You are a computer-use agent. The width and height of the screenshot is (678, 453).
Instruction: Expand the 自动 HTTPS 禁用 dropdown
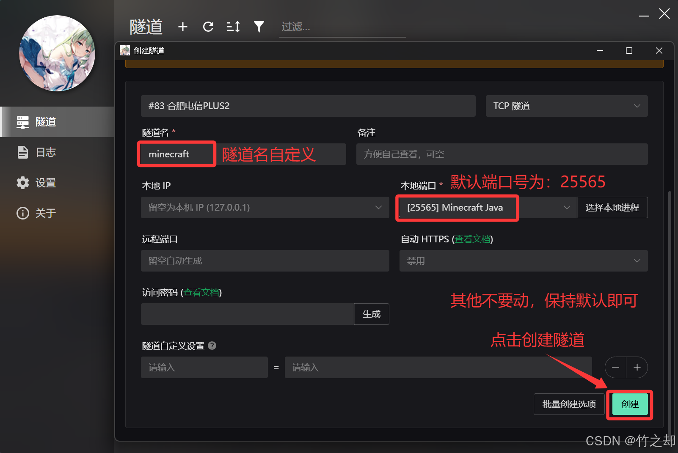coord(524,261)
